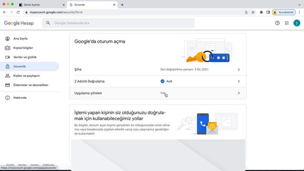Click the Şartlar footer link

22,165
